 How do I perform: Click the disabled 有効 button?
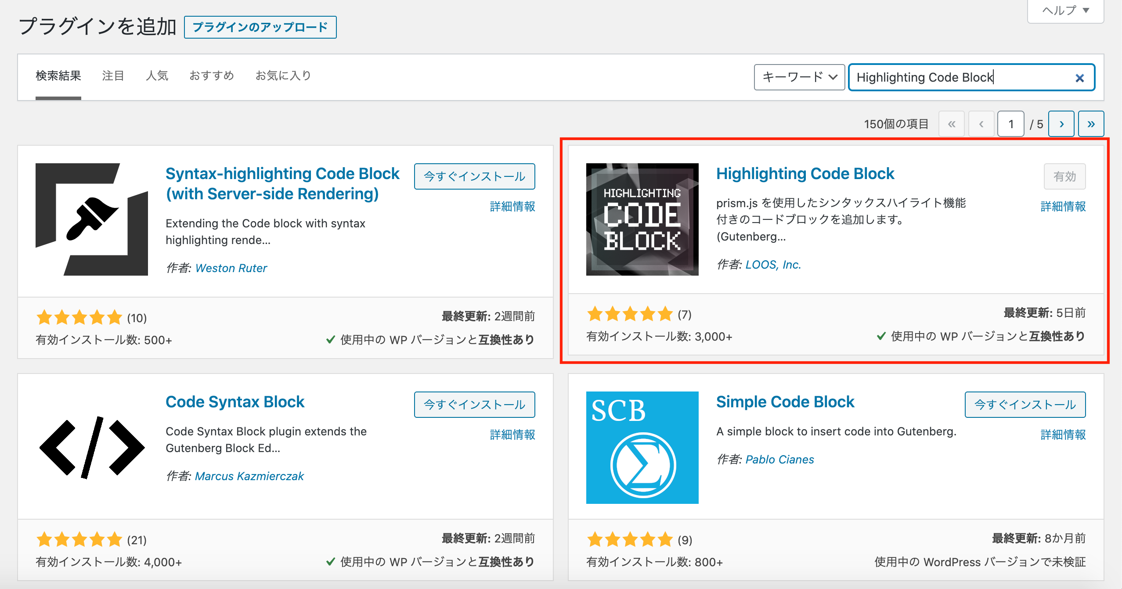tap(1064, 176)
